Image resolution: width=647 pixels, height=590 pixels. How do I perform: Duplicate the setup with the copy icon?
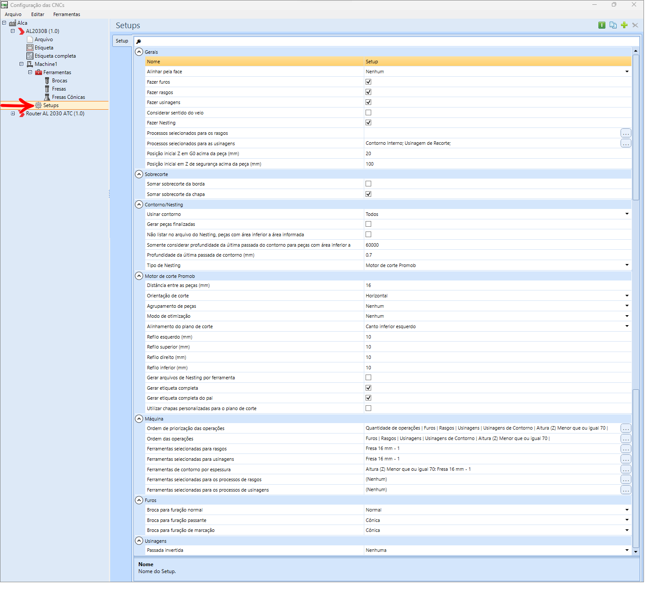pyautogui.click(x=613, y=25)
